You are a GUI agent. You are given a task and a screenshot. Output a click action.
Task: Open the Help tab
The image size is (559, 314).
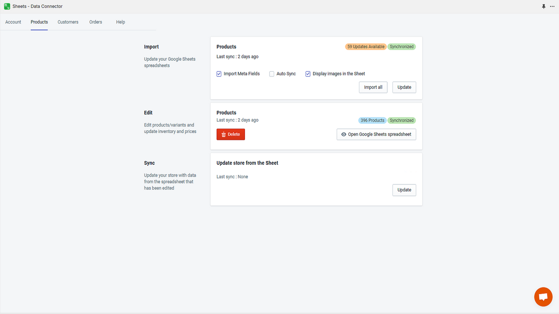pyautogui.click(x=121, y=22)
